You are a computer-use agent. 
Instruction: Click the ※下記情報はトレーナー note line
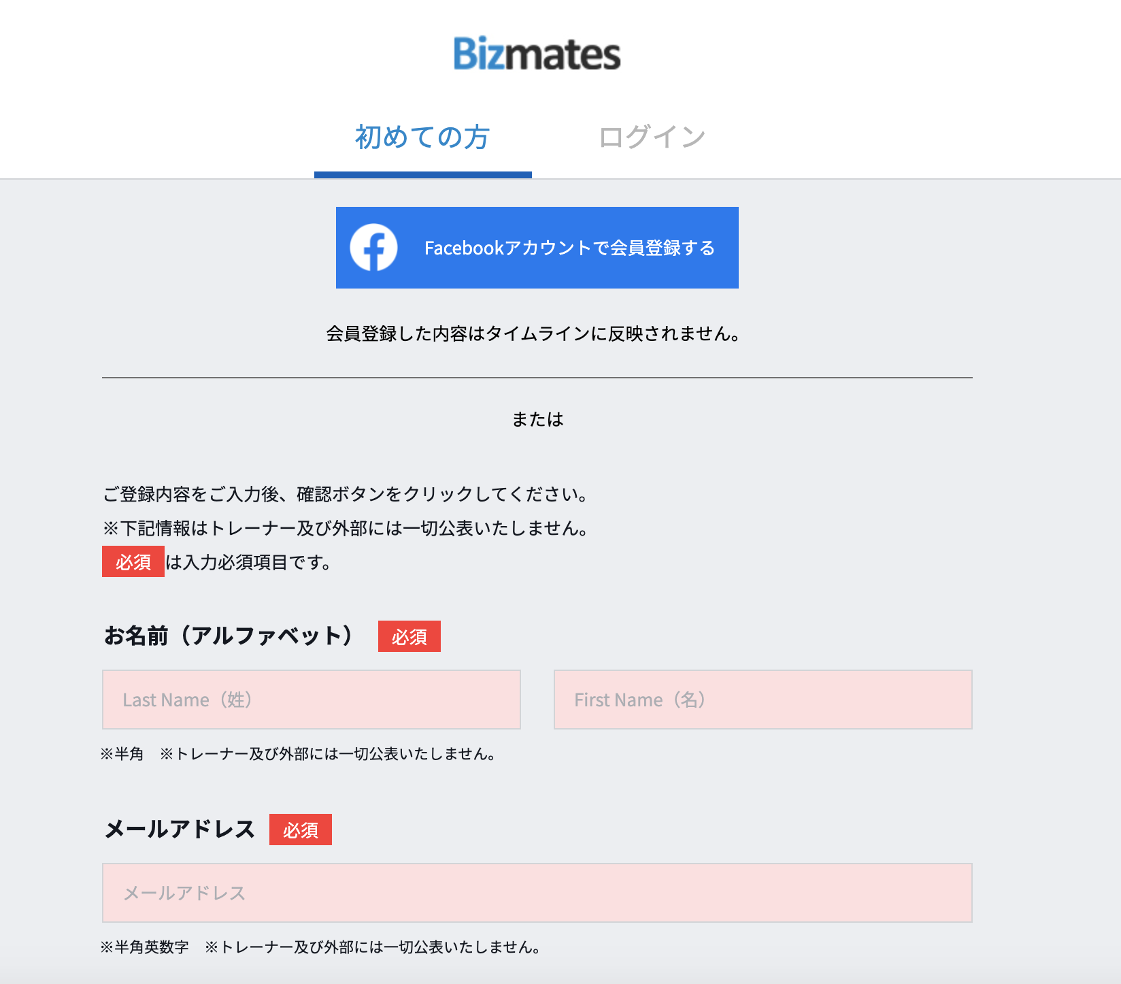click(346, 528)
